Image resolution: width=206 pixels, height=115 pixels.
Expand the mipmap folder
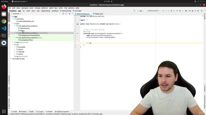(x=15, y=52)
